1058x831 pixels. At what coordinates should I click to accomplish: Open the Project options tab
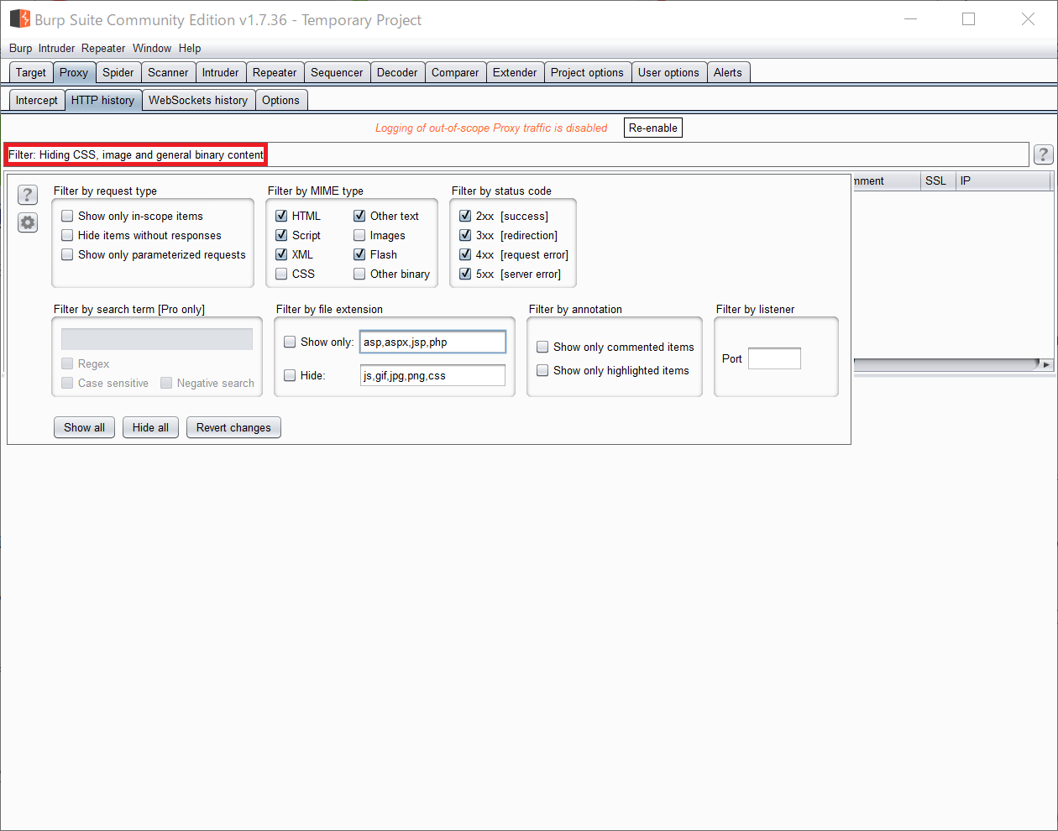click(x=587, y=72)
